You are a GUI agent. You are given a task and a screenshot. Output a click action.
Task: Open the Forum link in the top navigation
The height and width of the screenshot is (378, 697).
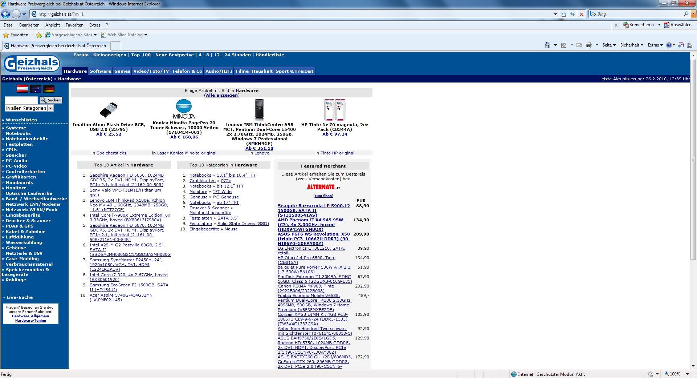(81, 55)
